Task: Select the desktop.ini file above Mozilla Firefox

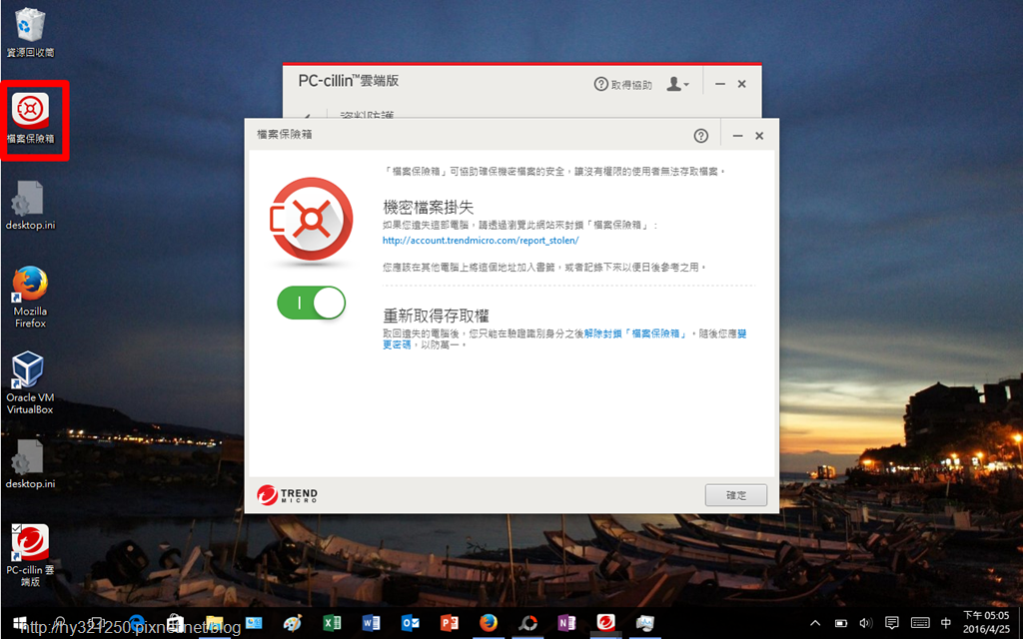Action: pyautogui.click(x=30, y=206)
